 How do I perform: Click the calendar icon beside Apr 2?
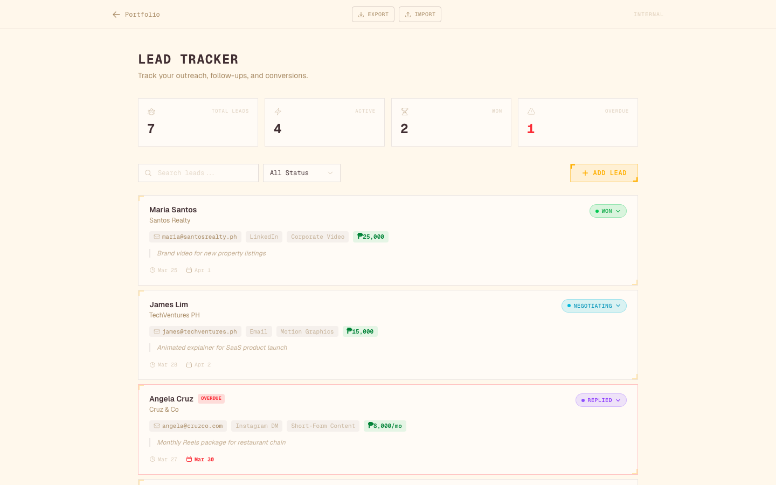point(189,365)
